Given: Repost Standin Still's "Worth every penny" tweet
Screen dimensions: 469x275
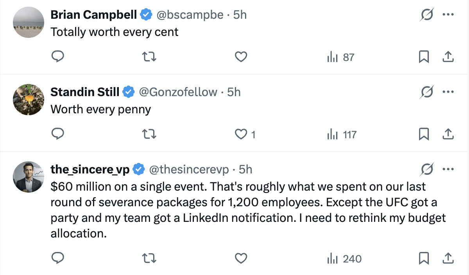Looking at the screenshot, I should coord(149,134).
